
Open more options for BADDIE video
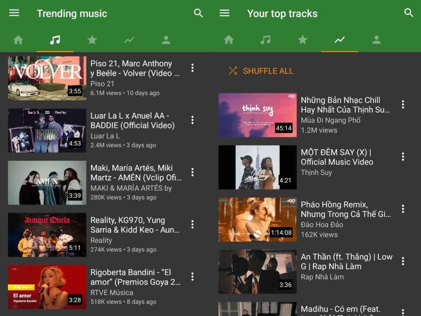[192, 120]
